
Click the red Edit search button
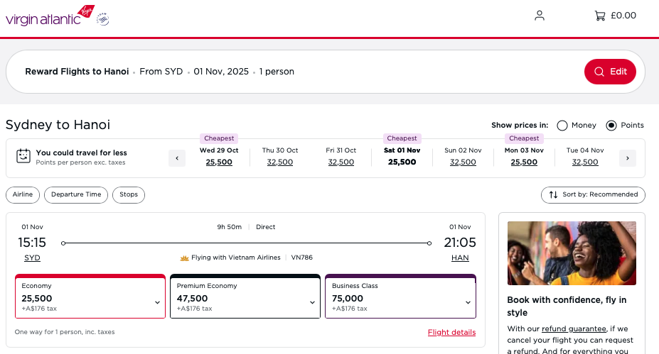point(610,72)
